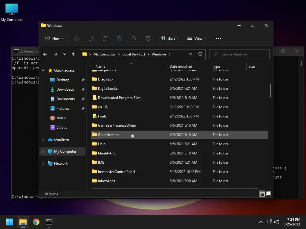
Task: Click the Downloaded Program Files folder icon
Action: click(94, 98)
